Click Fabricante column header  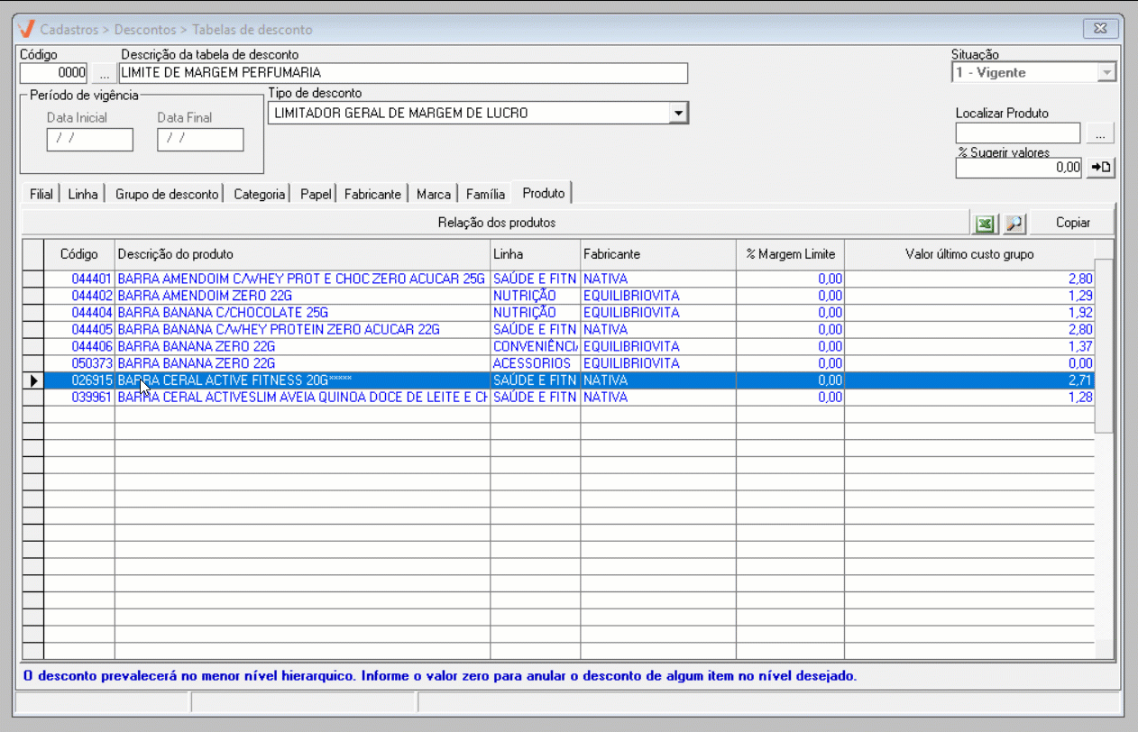pyautogui.click(x=658, y=254)
